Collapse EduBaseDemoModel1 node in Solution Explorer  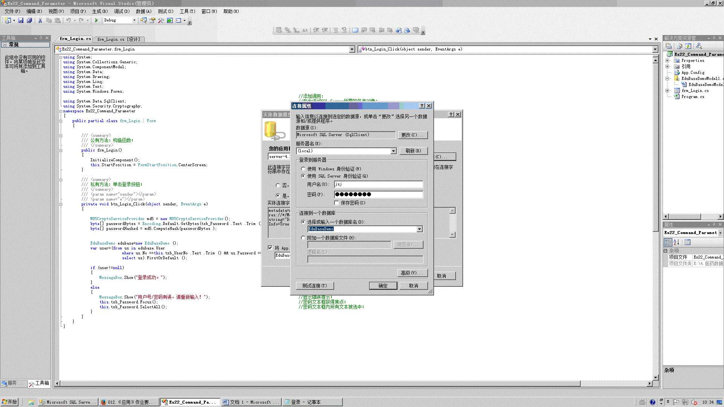tap(667, 79)
